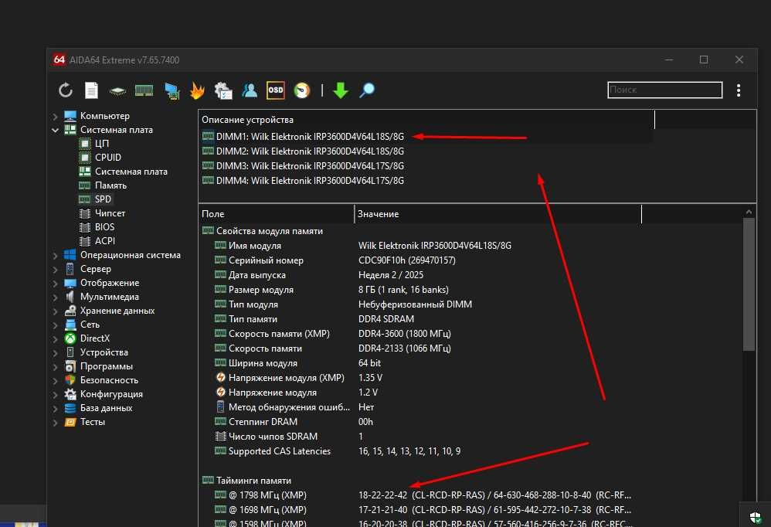Open the BIOS tree item

click(x=104, y=227)
